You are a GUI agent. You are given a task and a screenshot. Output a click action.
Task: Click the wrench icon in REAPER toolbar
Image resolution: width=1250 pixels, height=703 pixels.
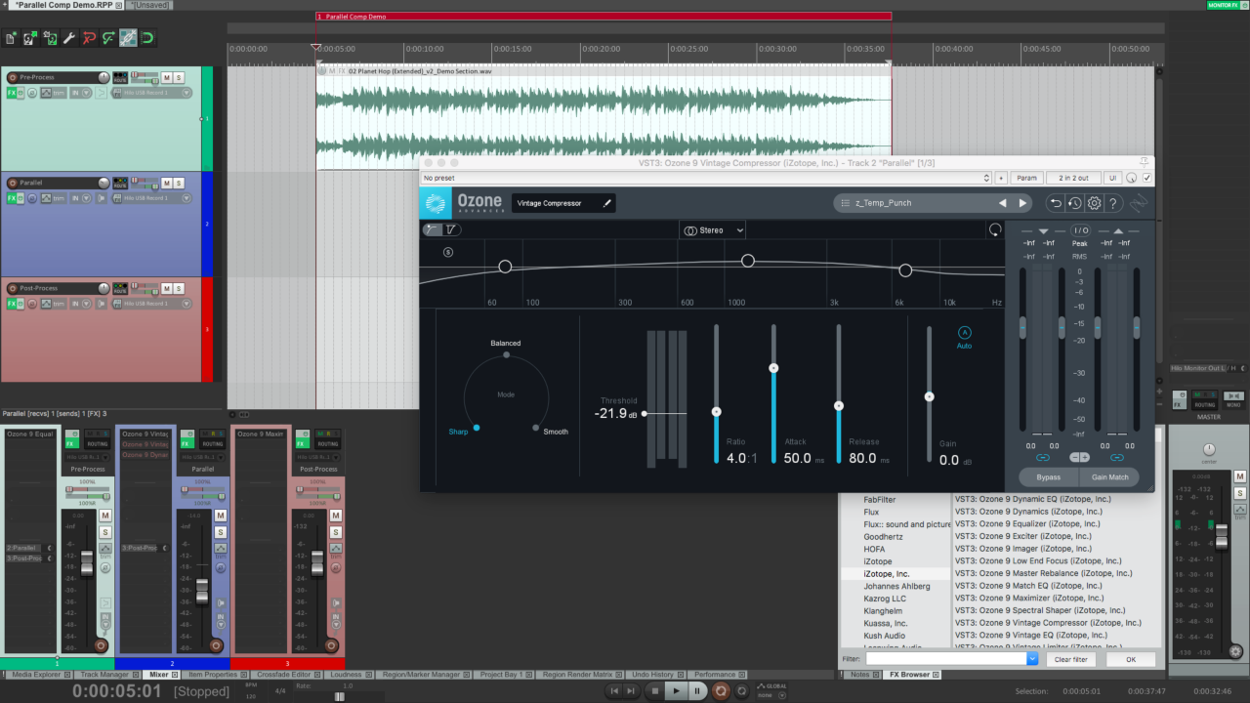click(x=69, y=39)
